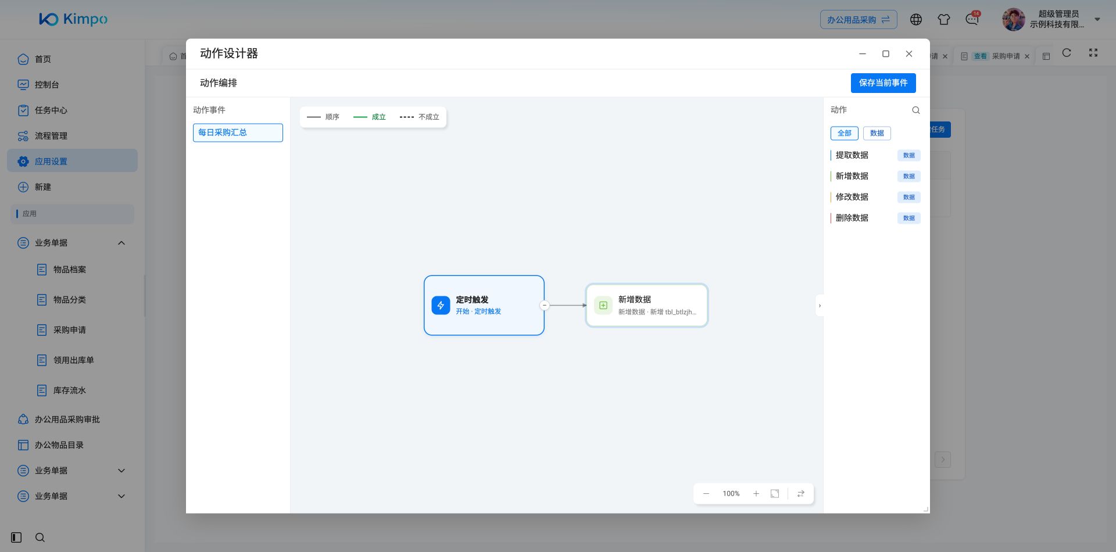The width and height of the screenshot is (1116, 552).
Task: Select the 定时触发 lightning node icon
Action: pos(441,306)
